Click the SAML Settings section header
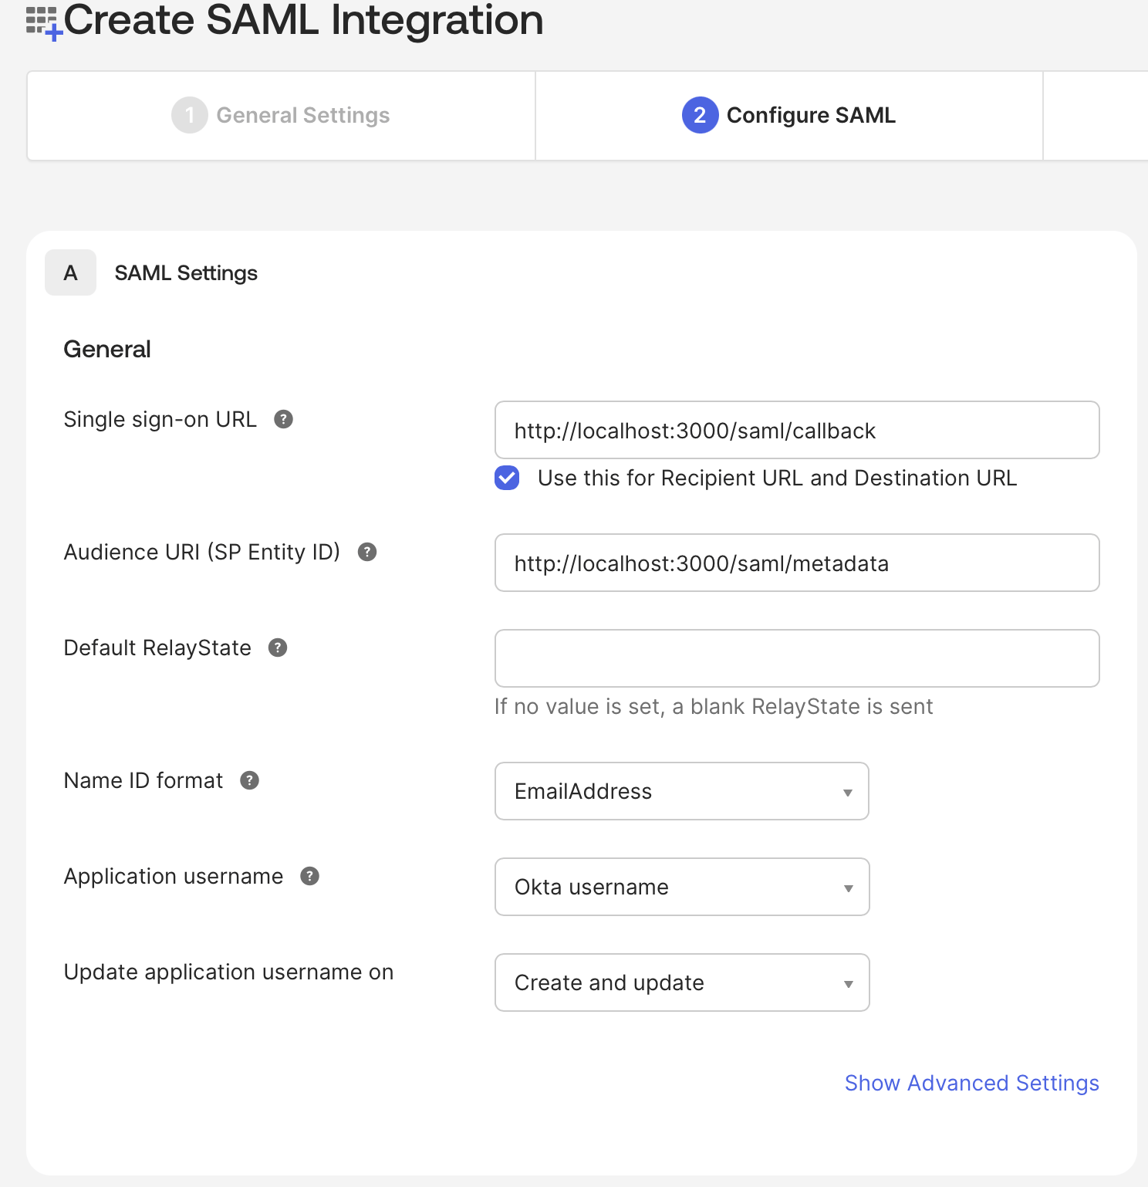The image size is (1148, 1187). 186,273
